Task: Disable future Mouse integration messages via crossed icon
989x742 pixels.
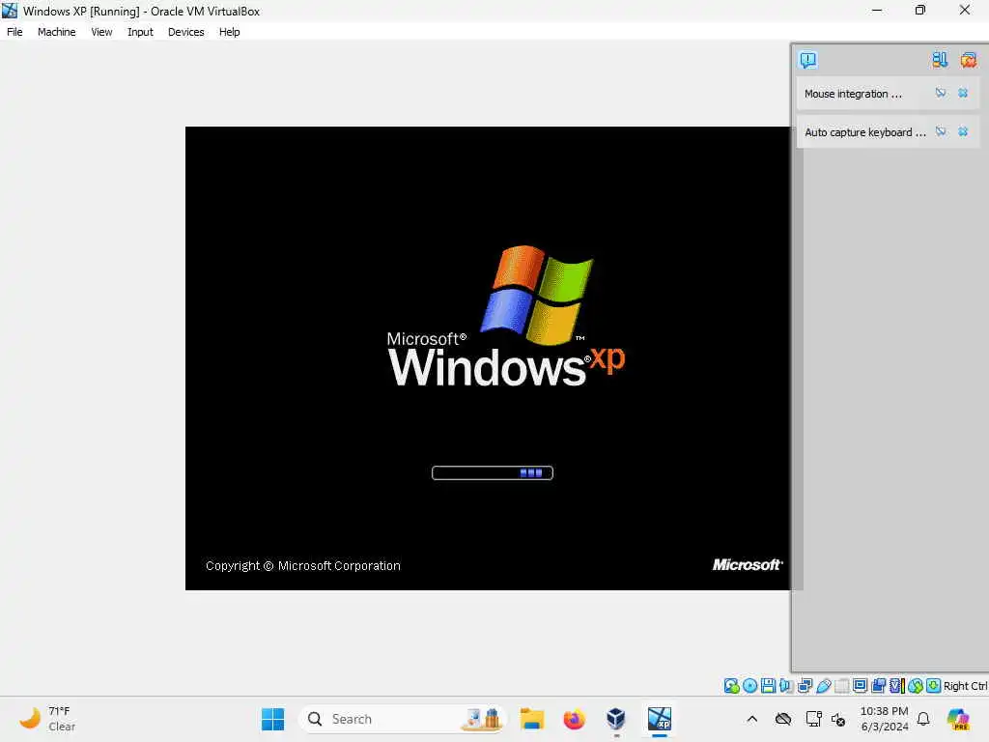Action: pyautogui.click(x=941, y=94)
